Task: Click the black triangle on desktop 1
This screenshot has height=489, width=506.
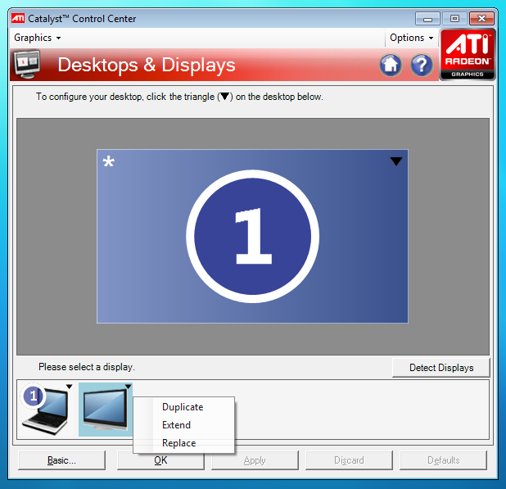Action: (x=396, y=161)
